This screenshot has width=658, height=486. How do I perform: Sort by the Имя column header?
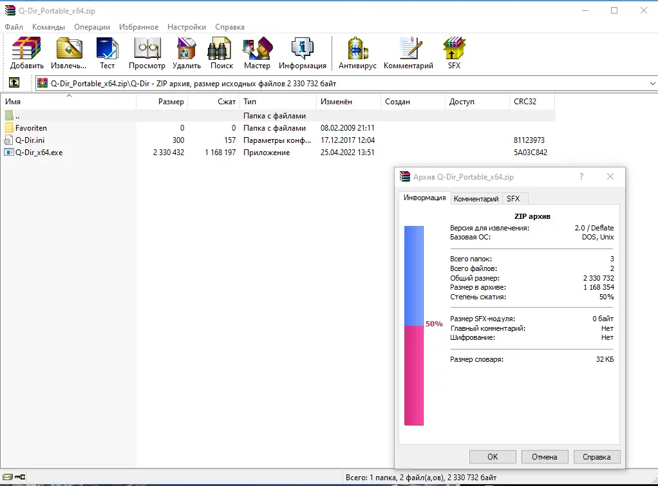(68, 102)
